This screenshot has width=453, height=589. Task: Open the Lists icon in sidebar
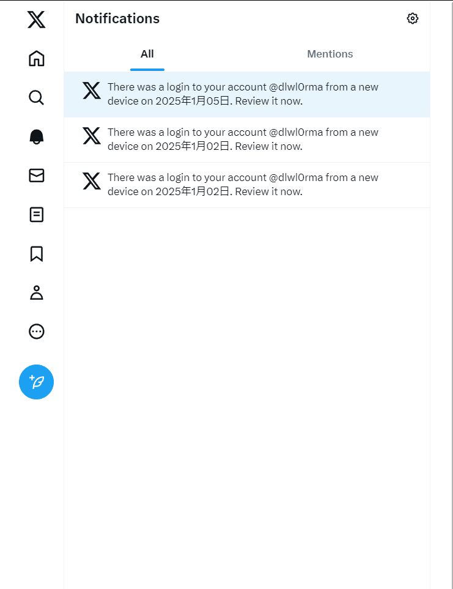pyautogui.click(x=37, y=215)
